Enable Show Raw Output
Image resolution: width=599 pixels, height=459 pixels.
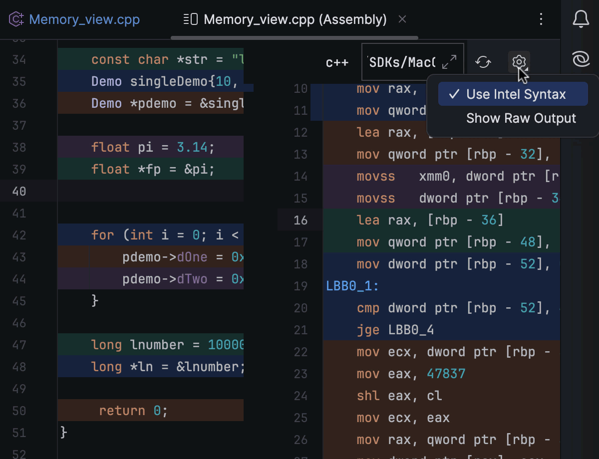pos(521,118)
